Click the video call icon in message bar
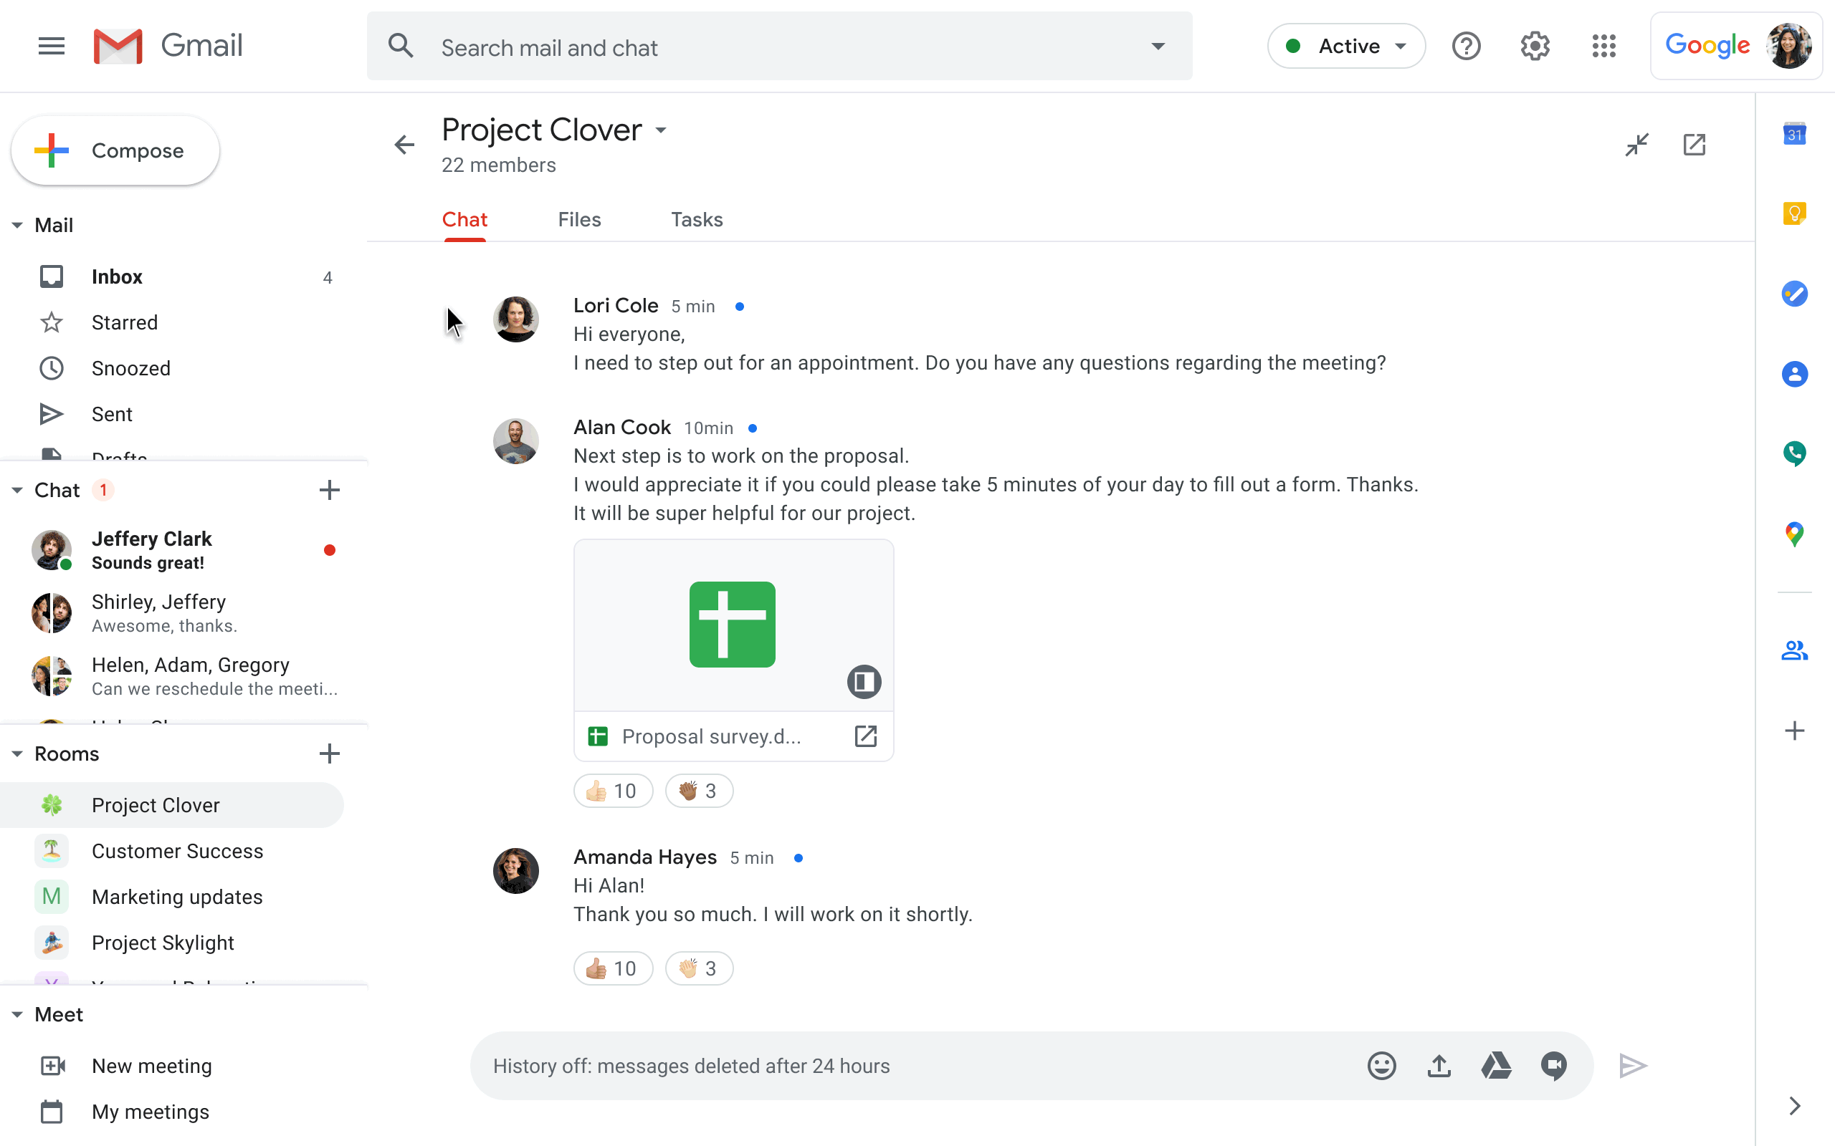1835x1146 pixels. (x=1555, y=1066)
